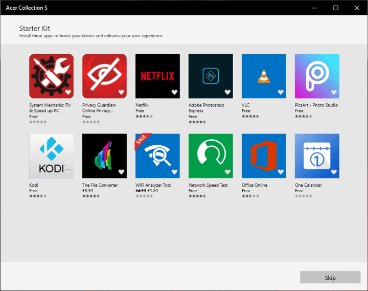Select the Adobe Photoshop Express icon
The height and width of the screenshot is (291, 368).
[211, 76]
